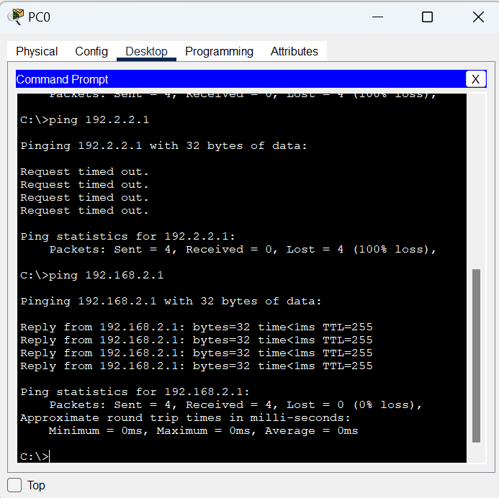Click the Command Prompt title text
Screen dimensions: 499x498
pyautogui.click(x=63, y=79)
